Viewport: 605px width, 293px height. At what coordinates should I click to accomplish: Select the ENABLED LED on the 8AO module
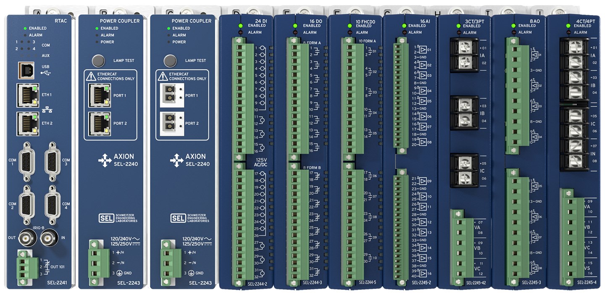tap(513, 26)
